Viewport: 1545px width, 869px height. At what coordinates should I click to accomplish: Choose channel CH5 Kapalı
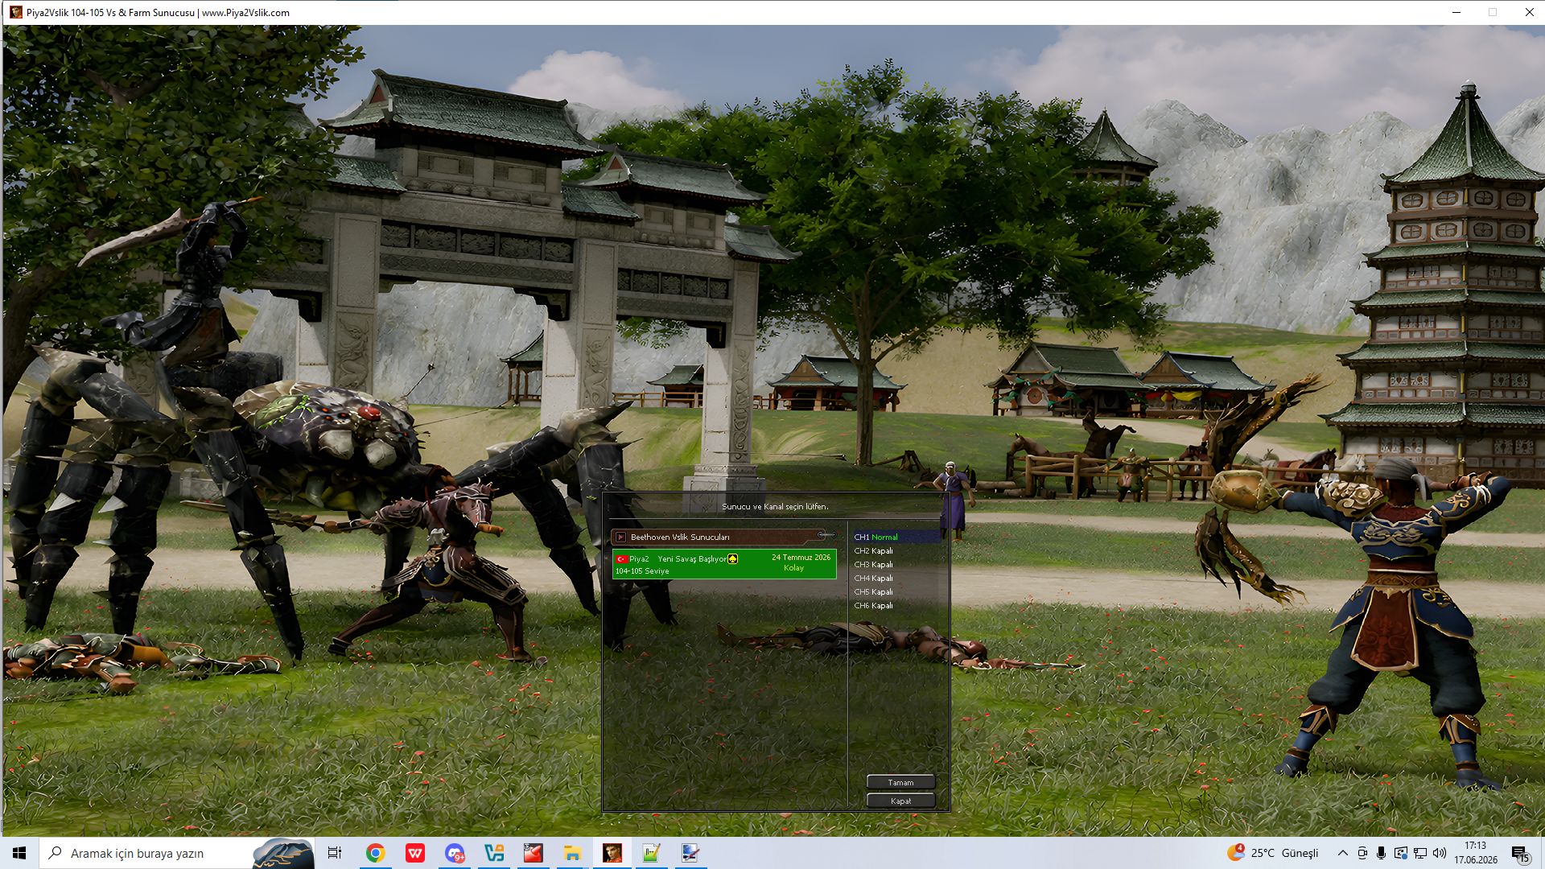click(873, 592)
